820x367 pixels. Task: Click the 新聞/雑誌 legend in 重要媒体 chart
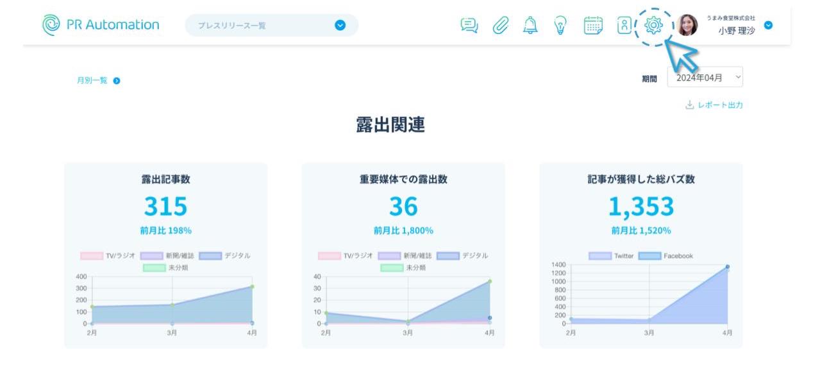[x=405, y=255]
